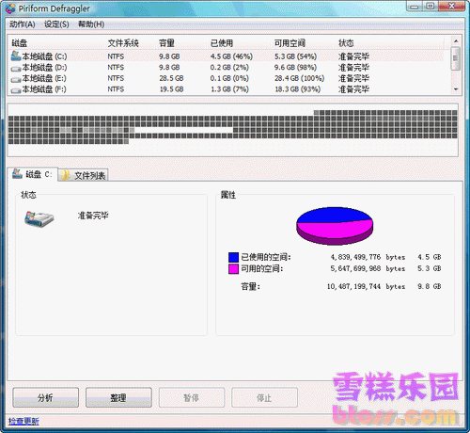470x433 pixels.
Task: Click the magenta 可用的空间 color swatch
Action: point(233,269)
